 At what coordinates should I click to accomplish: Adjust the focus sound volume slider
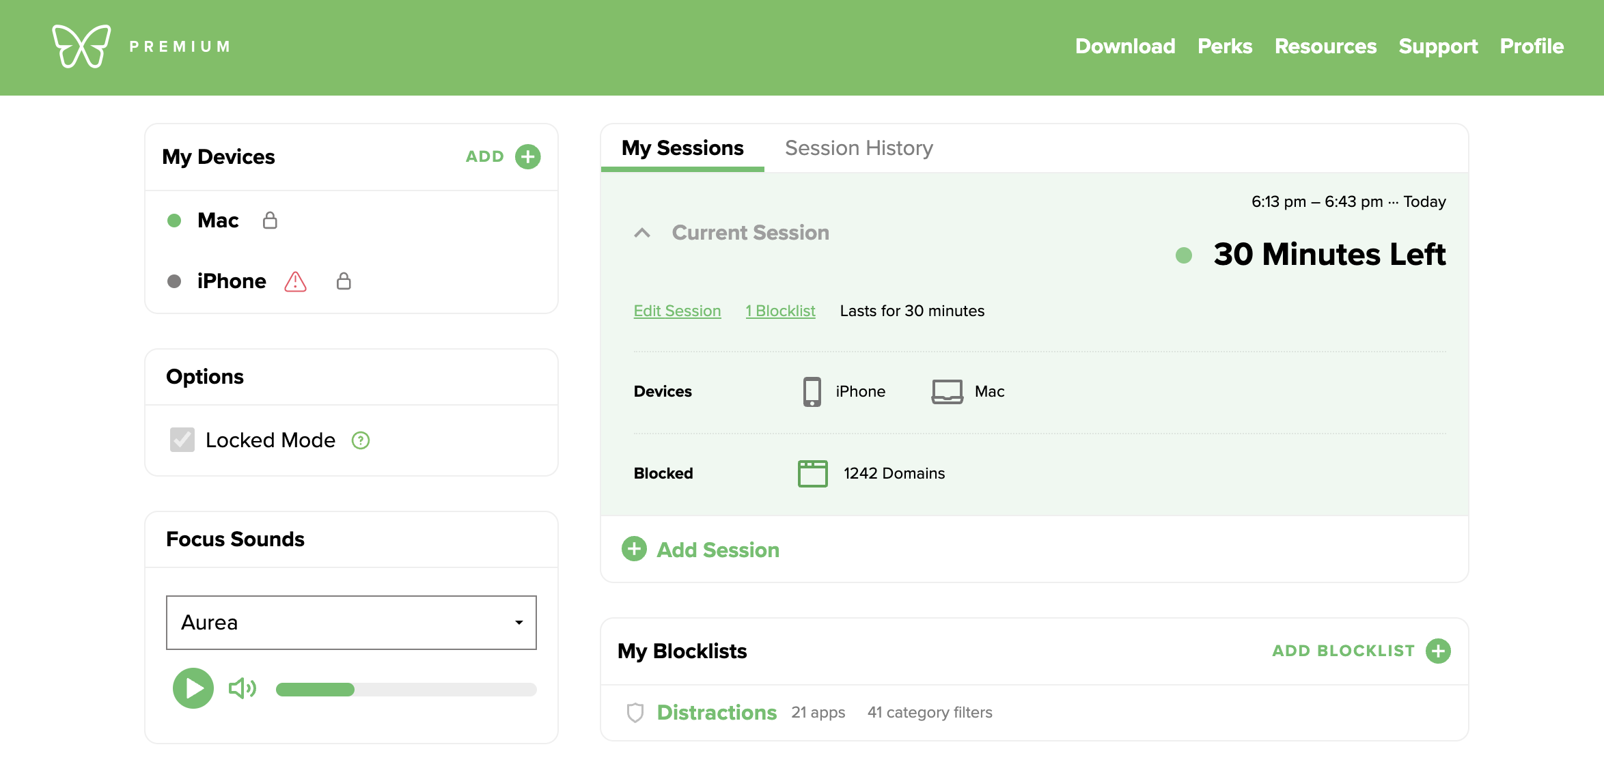pos(406,690)
